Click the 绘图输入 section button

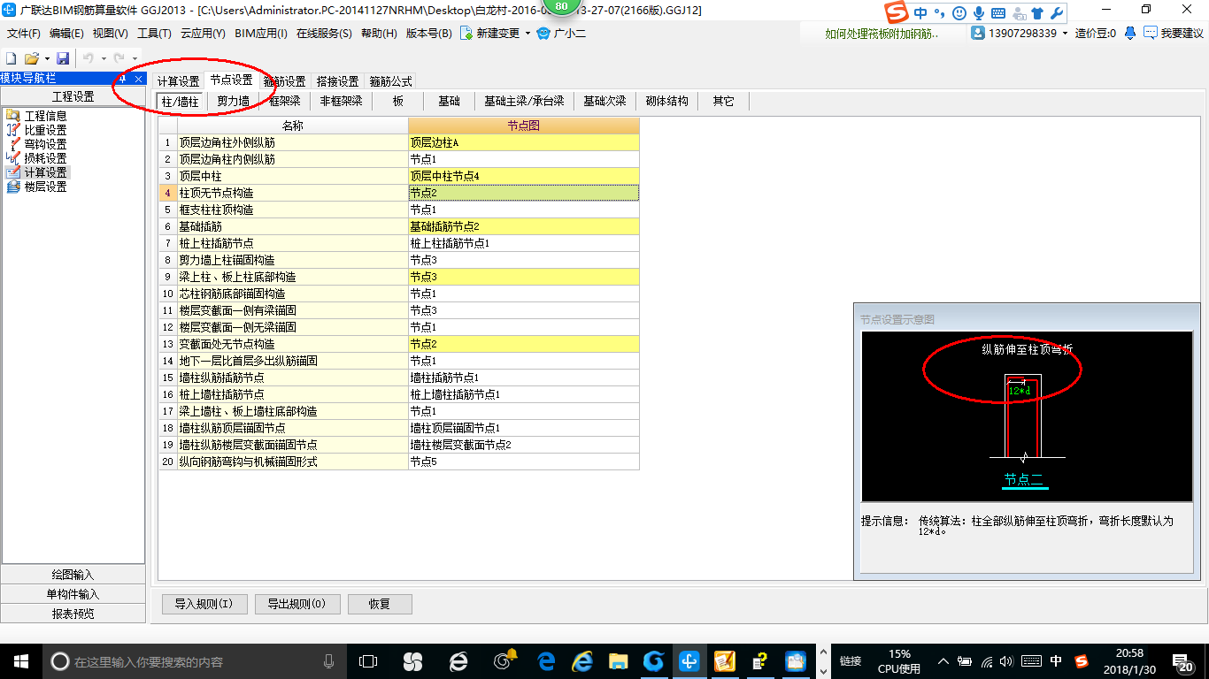pyautogui.click(x=73, y=575)
